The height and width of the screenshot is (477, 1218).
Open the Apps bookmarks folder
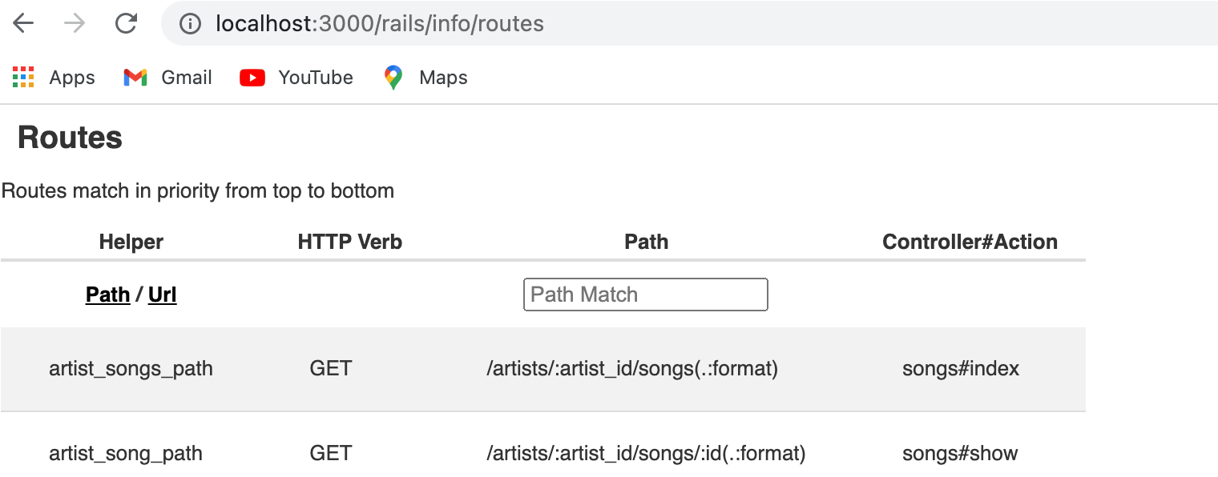(53, 77)
